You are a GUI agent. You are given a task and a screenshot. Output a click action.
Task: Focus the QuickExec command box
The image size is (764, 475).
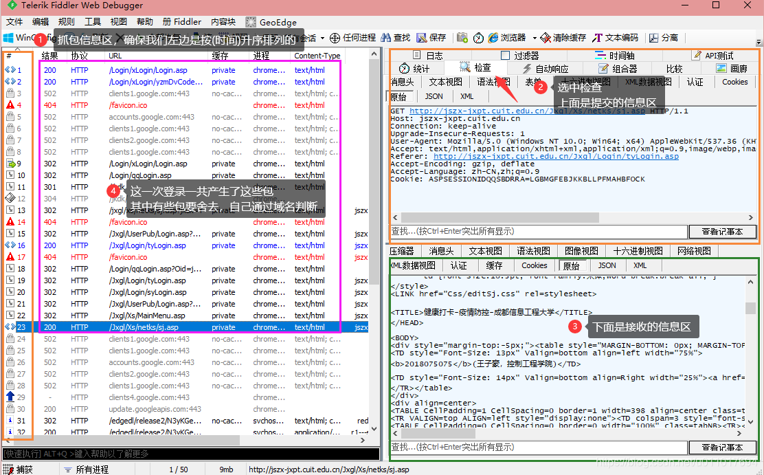191,454
